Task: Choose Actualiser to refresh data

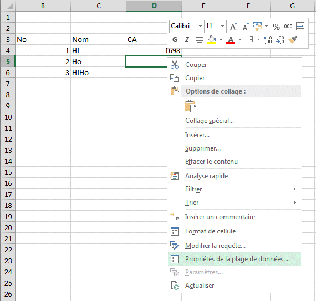Action: click(235, 286)
